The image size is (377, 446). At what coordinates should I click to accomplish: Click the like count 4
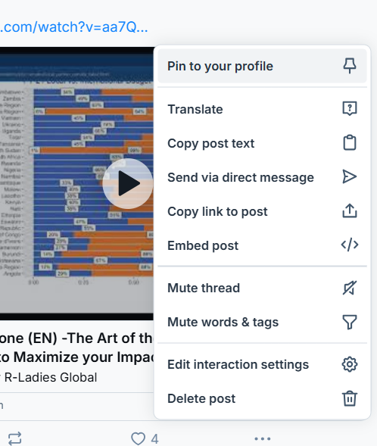[154, 439]
